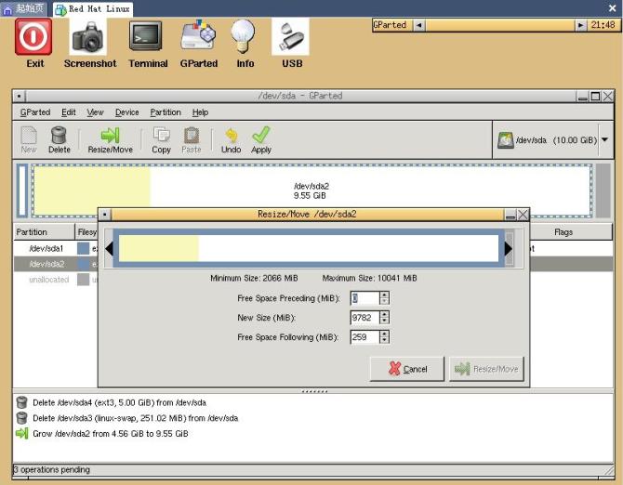
Task: Click the /dev/sda2 9.55 GiB partition graphic
Action: (311, 190)
